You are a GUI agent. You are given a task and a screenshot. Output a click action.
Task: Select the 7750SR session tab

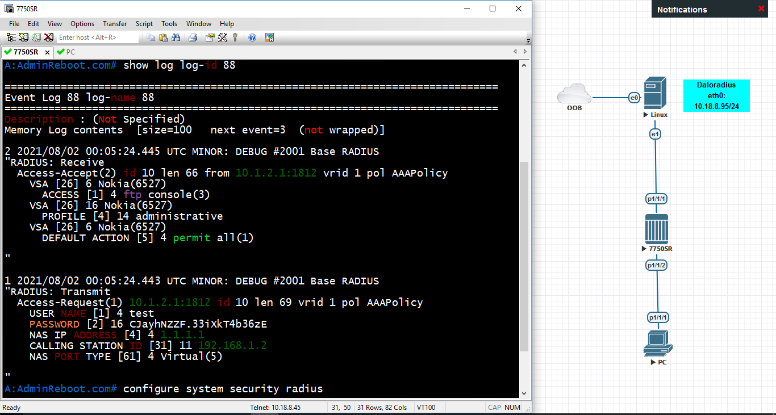pos(26,52)
